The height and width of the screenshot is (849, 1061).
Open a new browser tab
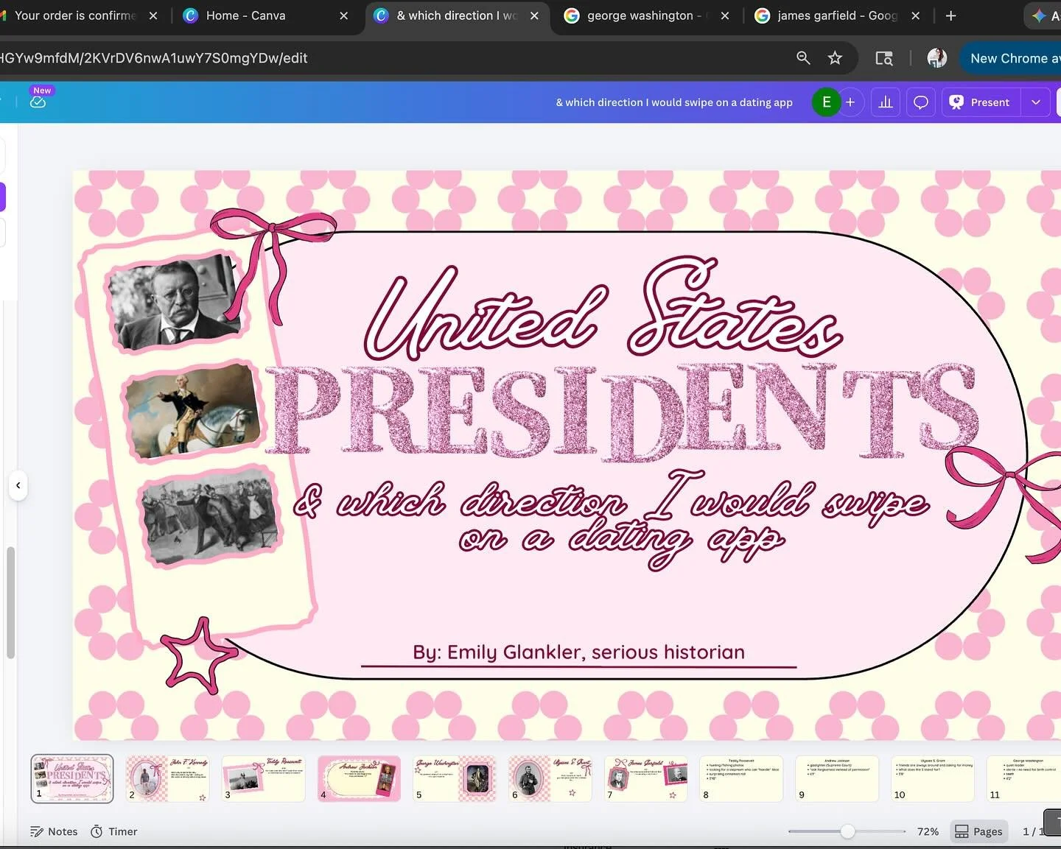pos(950,15)
